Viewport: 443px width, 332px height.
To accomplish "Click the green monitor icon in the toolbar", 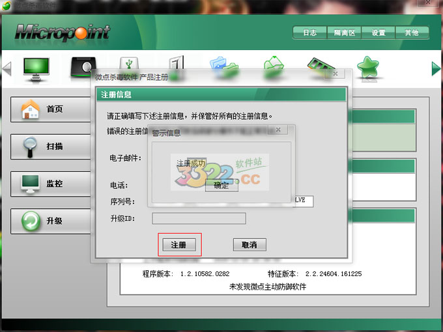I will (x=36, y=69).
